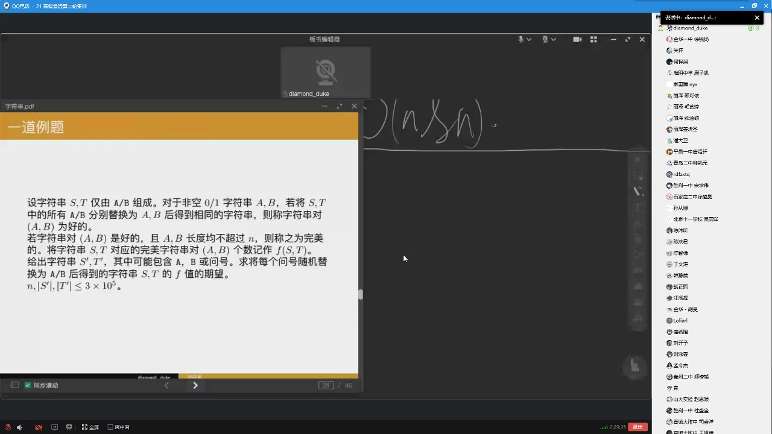Toggle the PDF sidebar panel icon
The image size is (772, 434).
pyautogui.click(x=15, y=385)
